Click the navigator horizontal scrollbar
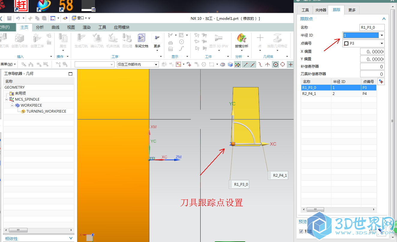The width and height of the screenshot is (397, 242). (x=39, y=230)
